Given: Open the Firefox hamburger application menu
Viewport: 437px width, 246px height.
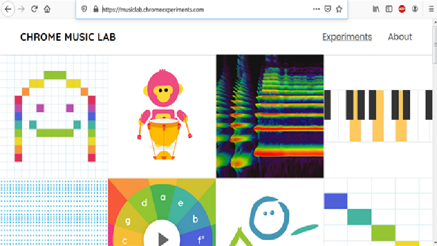Looking at the screenshot, I should 431,9.
